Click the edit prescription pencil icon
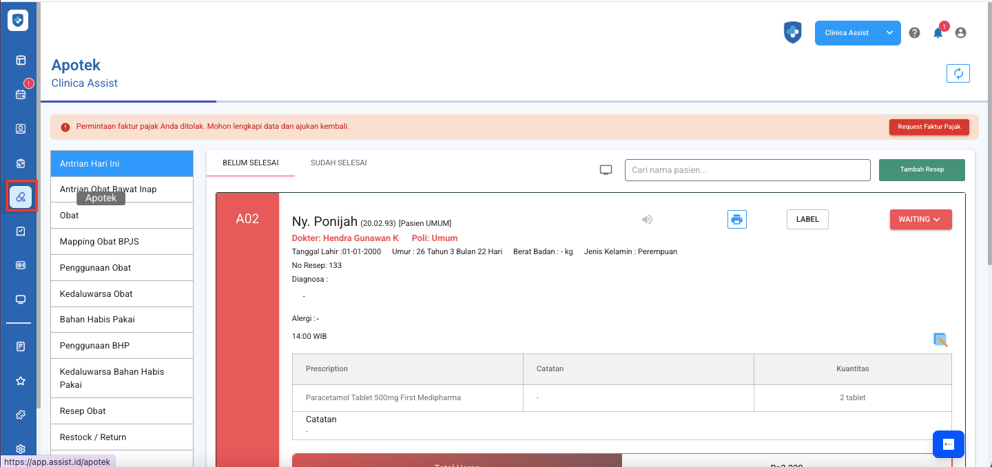The width and height of the screenshot is (992, 467). coord(940,339)
